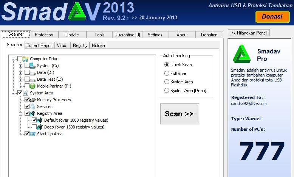Image resolution: width=294 pixels, height=177 pixels.
Task: Open the Quarantine (0) tab
Action: click(x=127, y=35)
